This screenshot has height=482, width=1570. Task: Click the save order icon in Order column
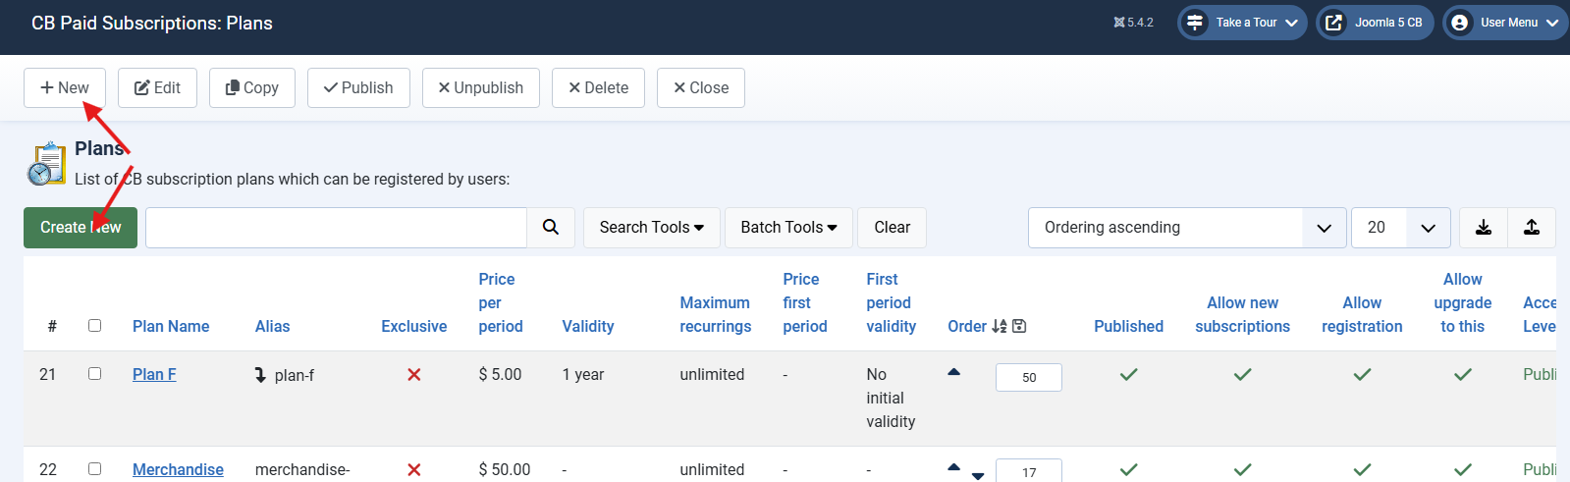click(x=1019, y=326)
